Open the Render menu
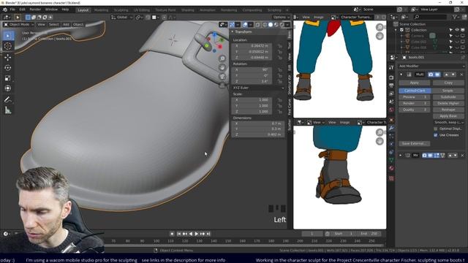The image size is (468, 263). pos(35,9)
